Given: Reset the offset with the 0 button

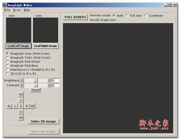Looking at the screenshot, I should tap(21, 106).
